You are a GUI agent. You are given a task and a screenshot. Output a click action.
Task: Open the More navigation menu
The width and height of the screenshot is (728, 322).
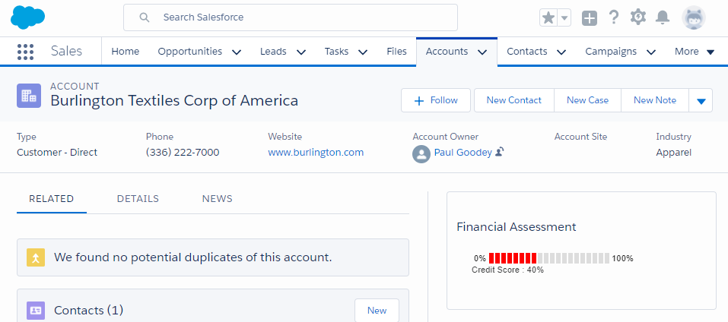(695, 52)
